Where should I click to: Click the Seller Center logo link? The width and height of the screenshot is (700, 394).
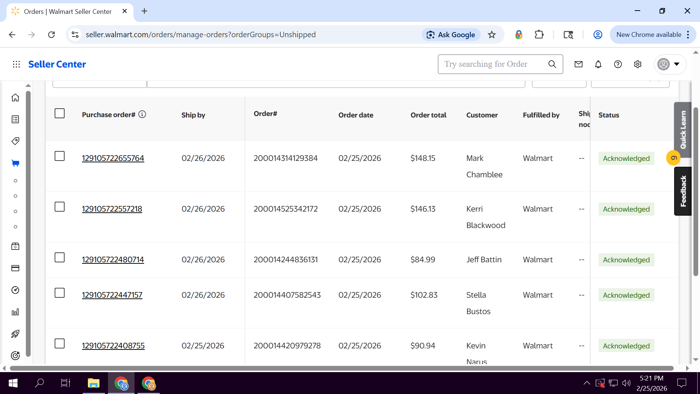point(57,64)
